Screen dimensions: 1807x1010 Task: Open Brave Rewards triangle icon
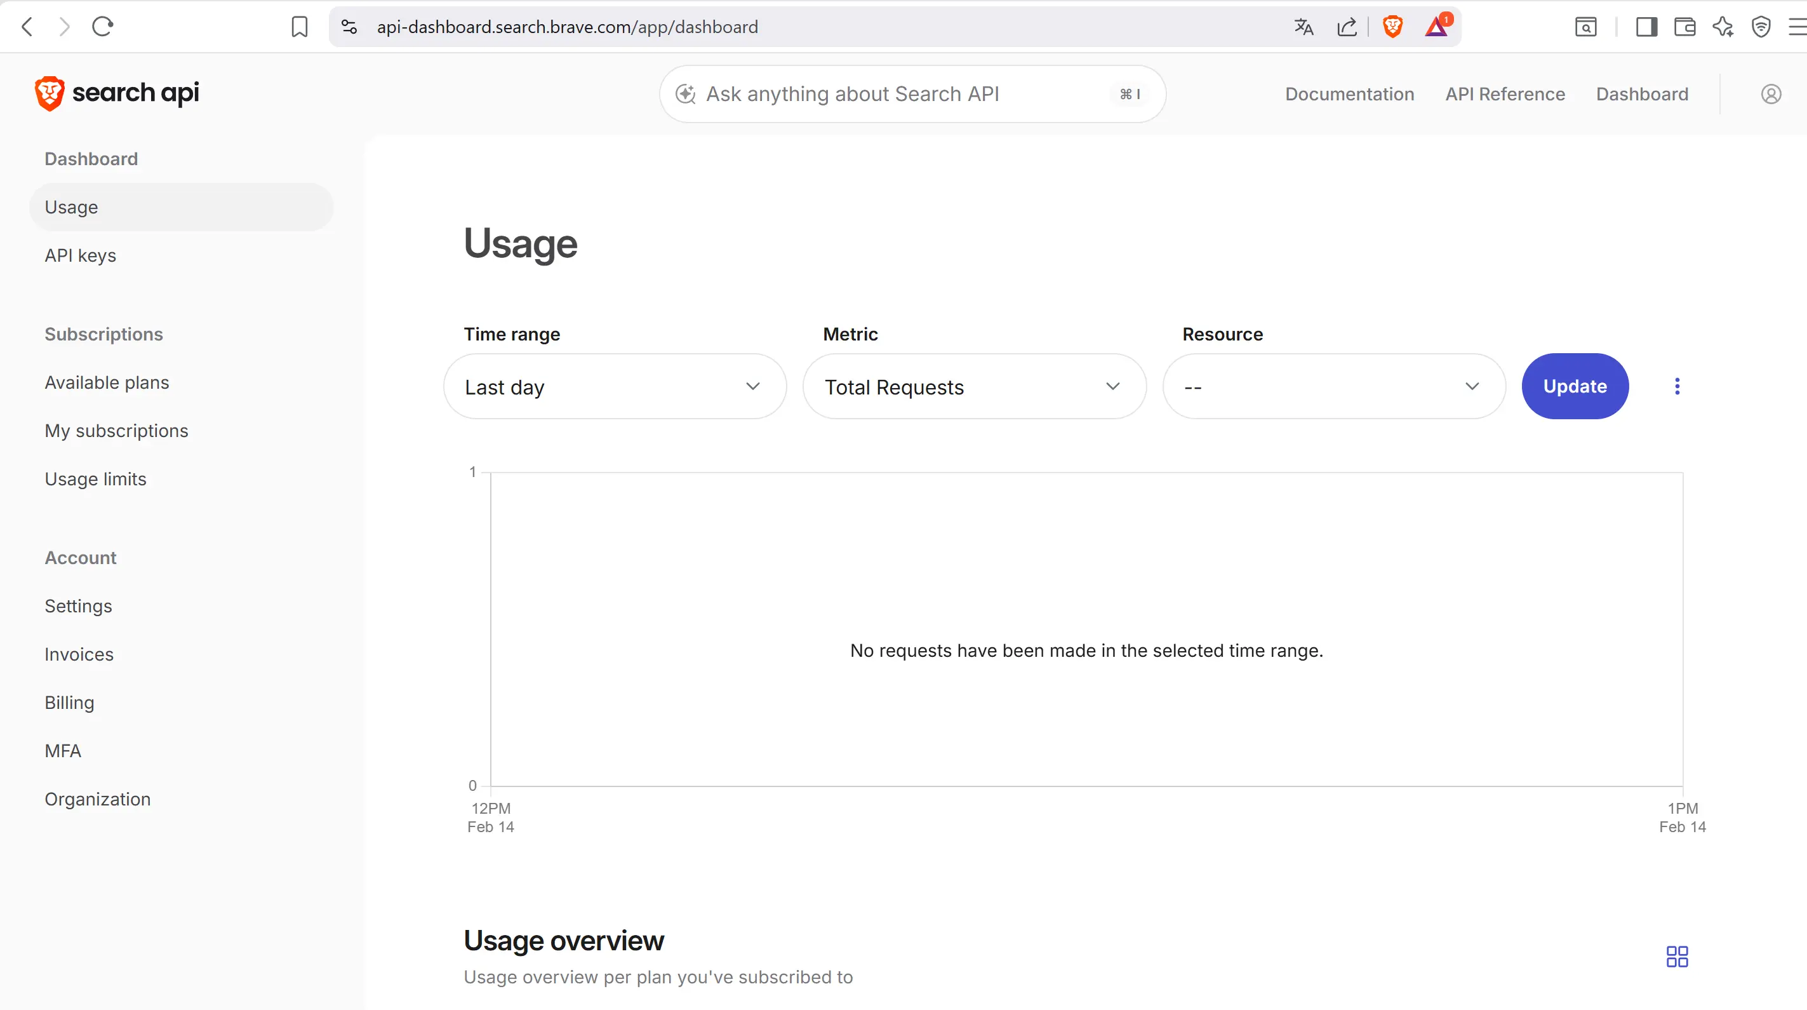[1436, 27]
